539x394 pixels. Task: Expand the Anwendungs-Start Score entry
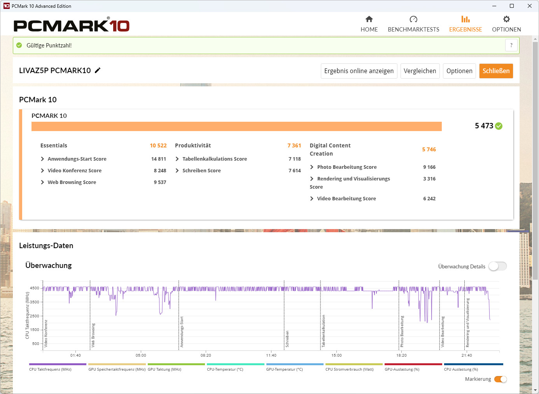(x=43, y=159)
